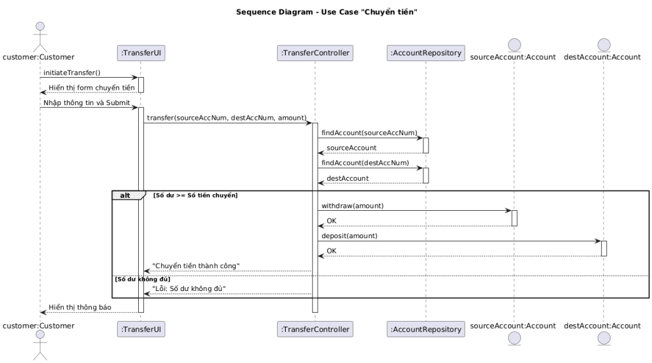
Task: Click the top :TransferUI participant box
Action: coord(141,53)
